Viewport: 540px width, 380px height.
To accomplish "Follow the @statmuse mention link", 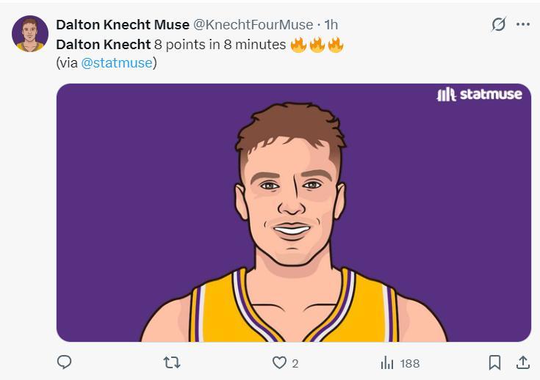I will pyautogui.click(x=116, y=63).
